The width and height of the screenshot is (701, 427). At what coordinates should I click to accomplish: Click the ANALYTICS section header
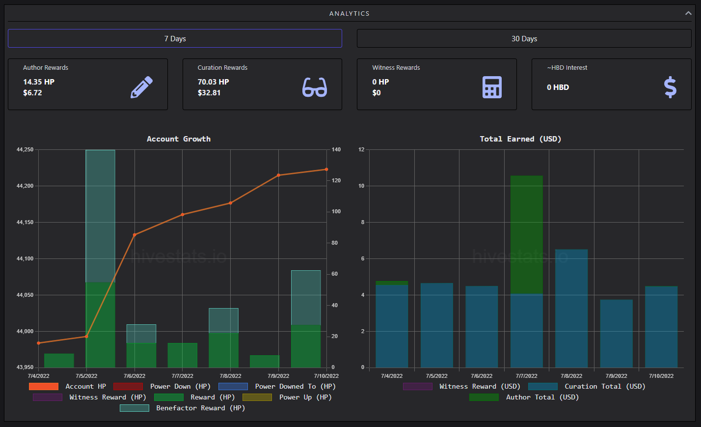coord(350,13)
